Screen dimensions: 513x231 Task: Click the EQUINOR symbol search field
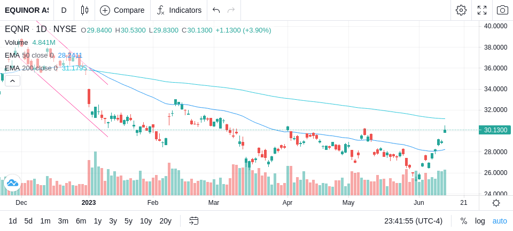click(x=27, y=10)
